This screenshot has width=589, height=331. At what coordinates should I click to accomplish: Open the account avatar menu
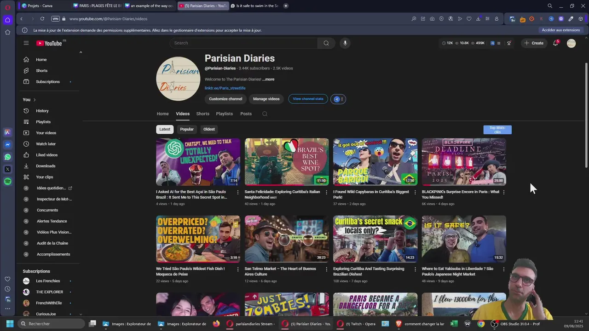pos(571,43)
